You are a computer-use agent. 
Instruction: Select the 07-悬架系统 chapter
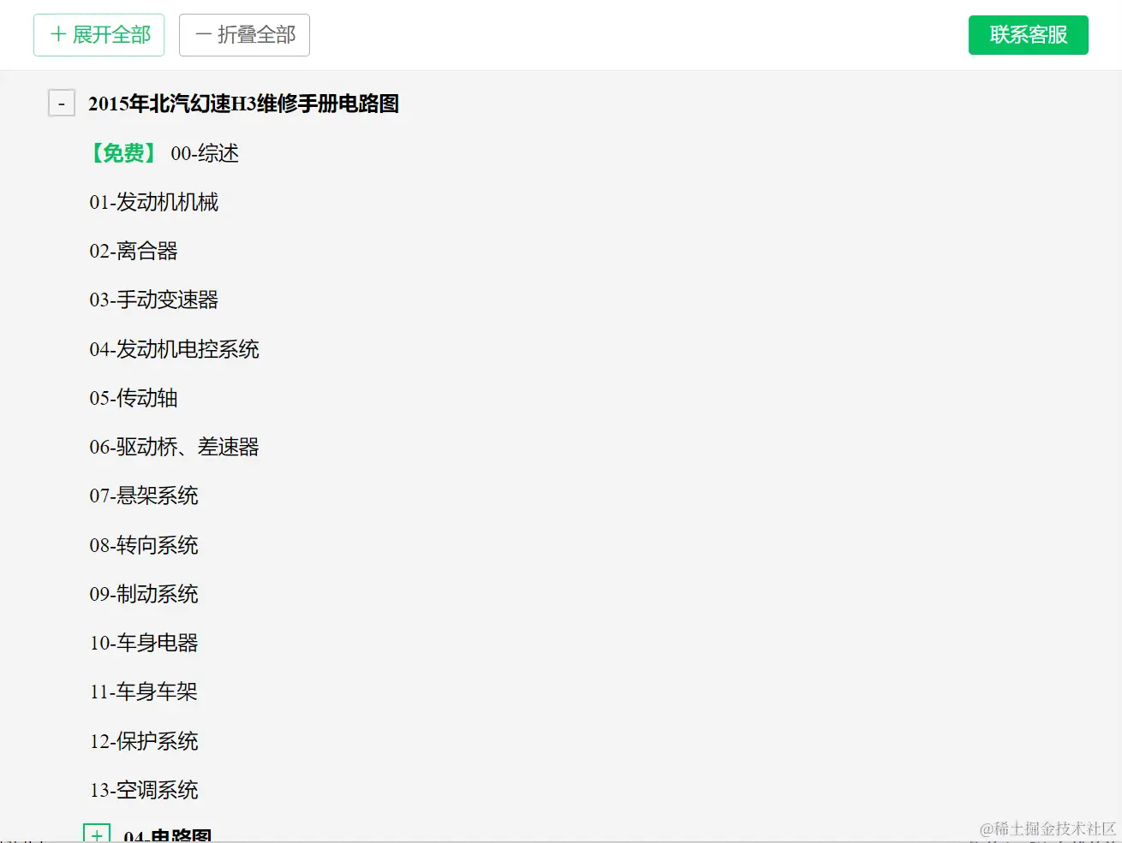point(144,496)
